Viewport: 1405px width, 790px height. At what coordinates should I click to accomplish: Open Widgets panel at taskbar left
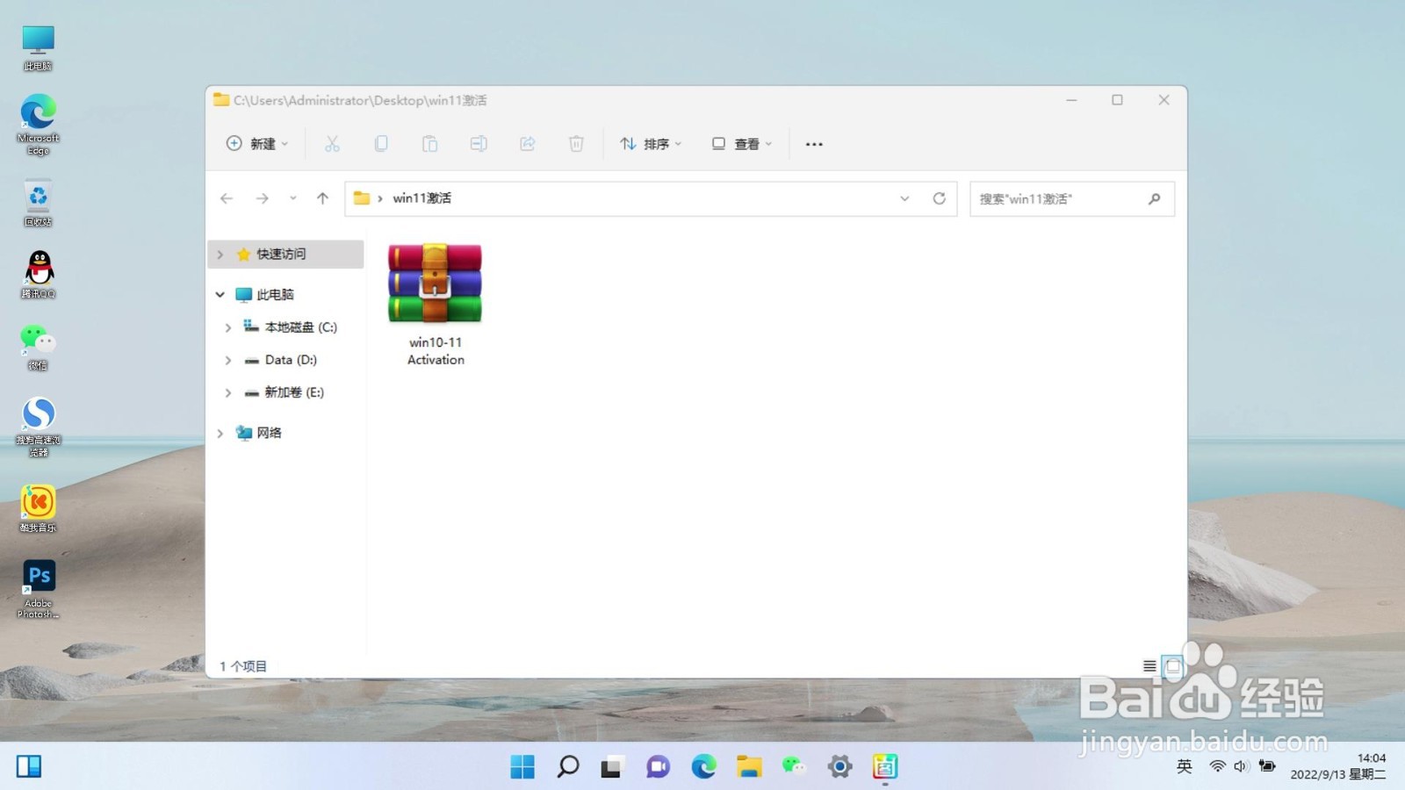click(x=29, y=767)
